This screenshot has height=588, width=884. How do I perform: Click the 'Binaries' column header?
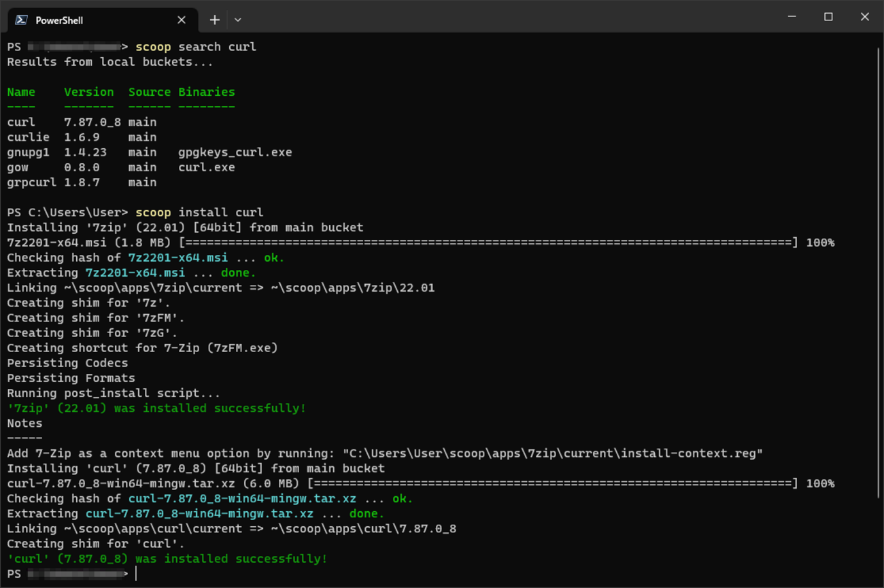click(x=206, y=92)
